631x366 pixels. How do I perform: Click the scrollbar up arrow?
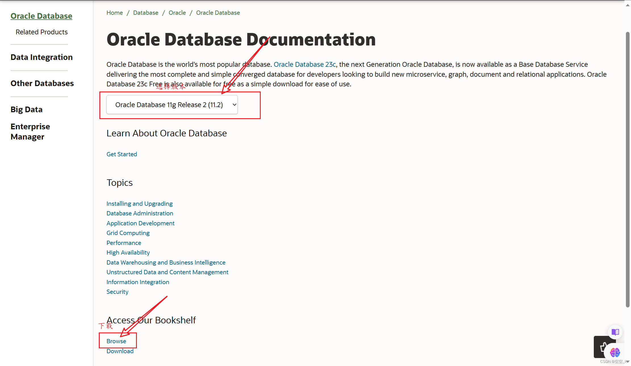coord(628,5)
